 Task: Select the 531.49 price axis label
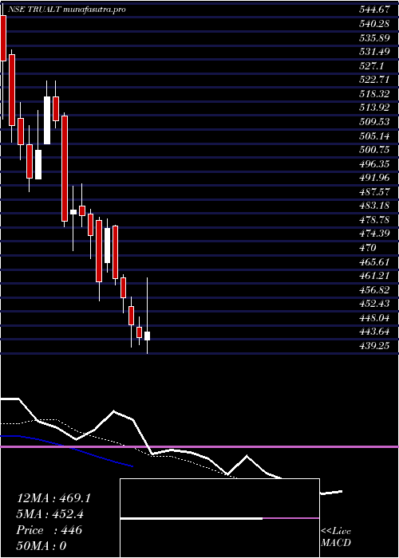(x=374, y=52)
